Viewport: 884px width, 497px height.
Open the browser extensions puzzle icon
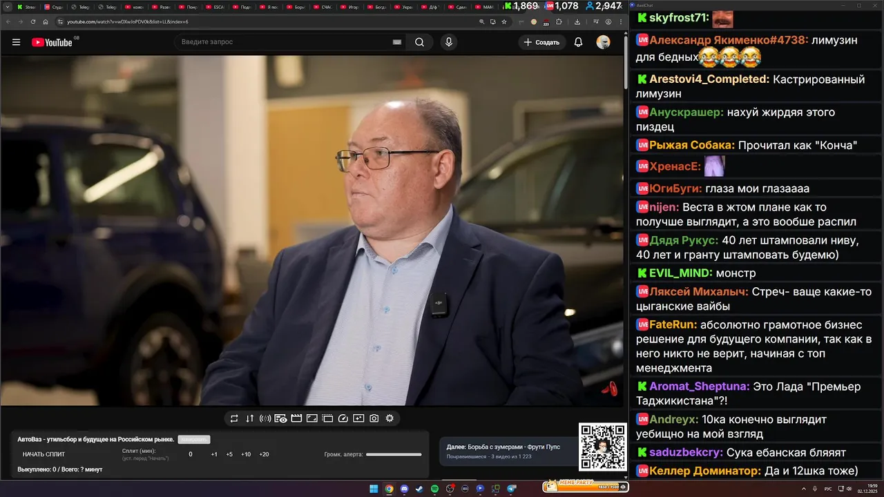[x=559, y=21]
